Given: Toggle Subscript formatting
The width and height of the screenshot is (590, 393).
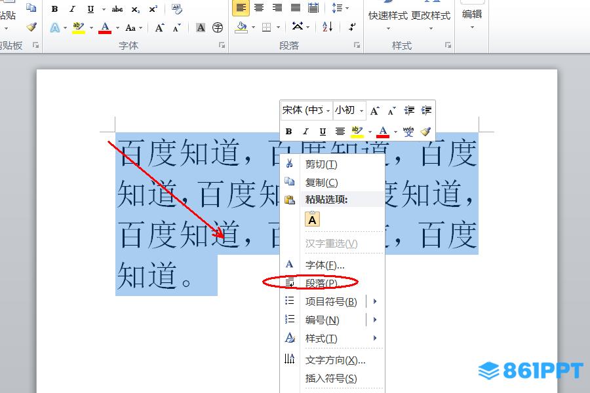Looking at the screenshot, I should coord(136,9).
